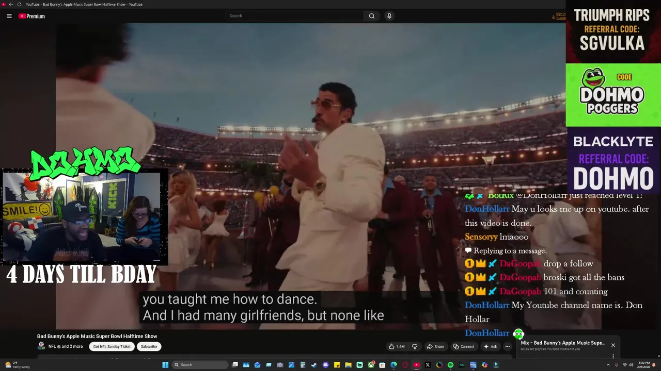Open the Share dialog for the video

point(435,346)
